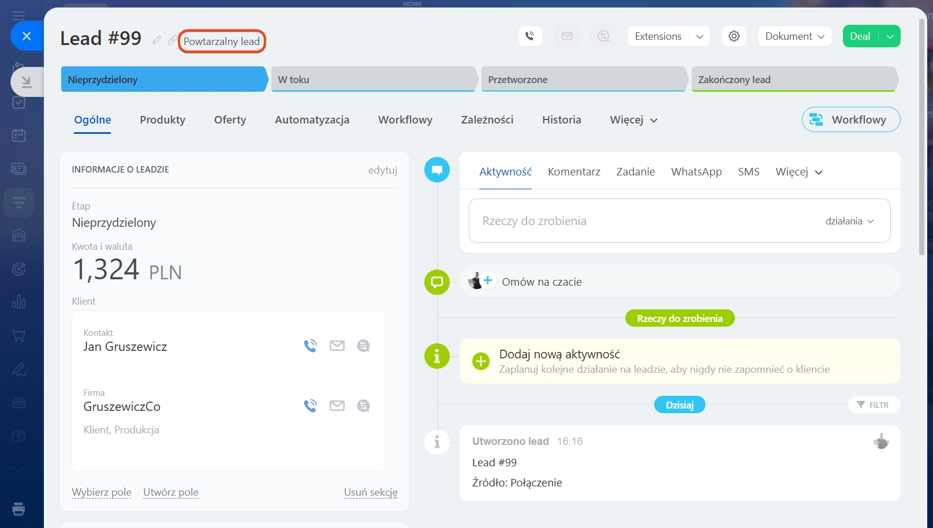
Task: Open the bar chart analytics icon in the sidebar
Action: point(18,302)
